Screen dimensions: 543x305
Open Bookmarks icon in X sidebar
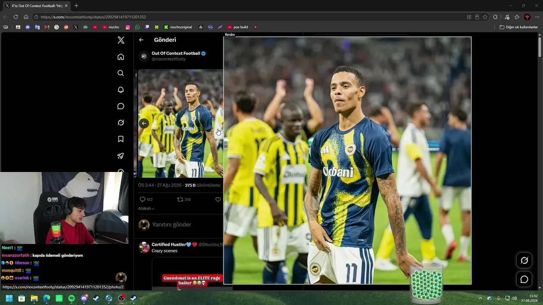121,139
